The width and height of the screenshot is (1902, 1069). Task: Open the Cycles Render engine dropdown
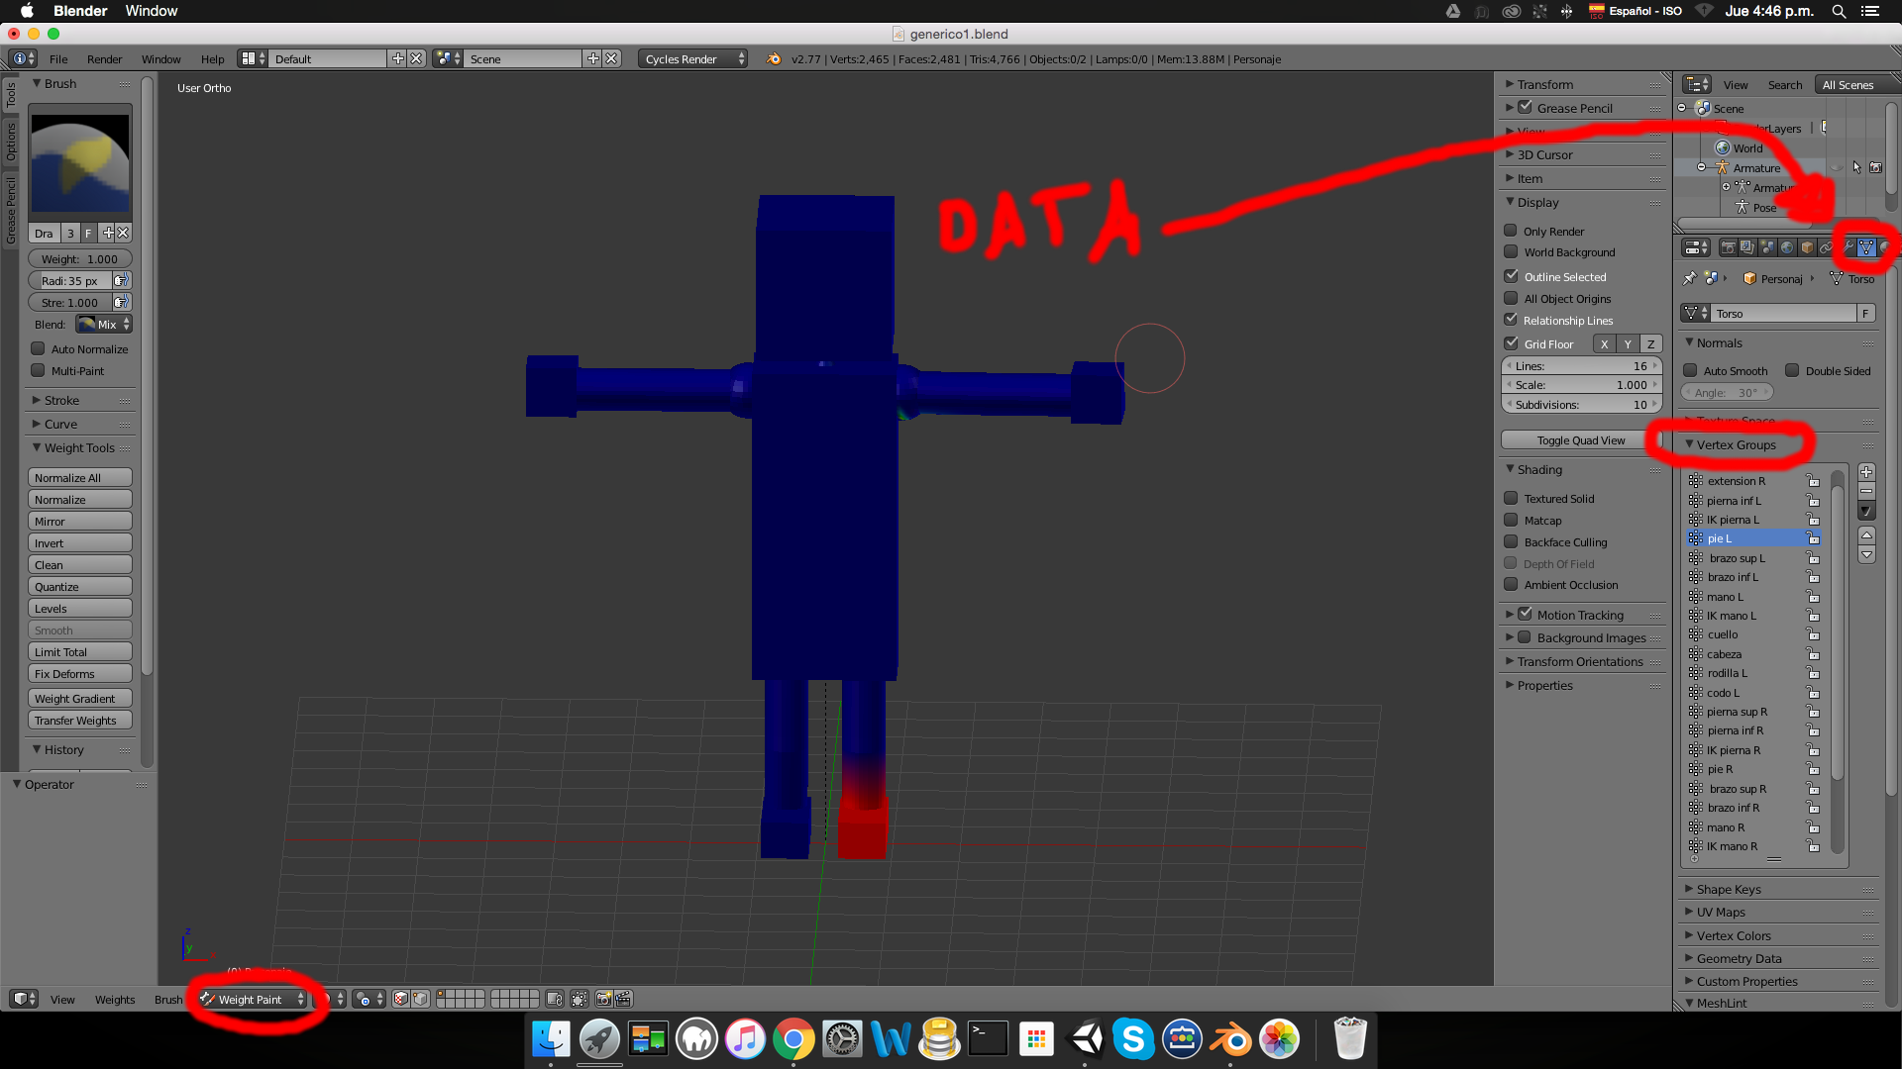click(692, 58)
